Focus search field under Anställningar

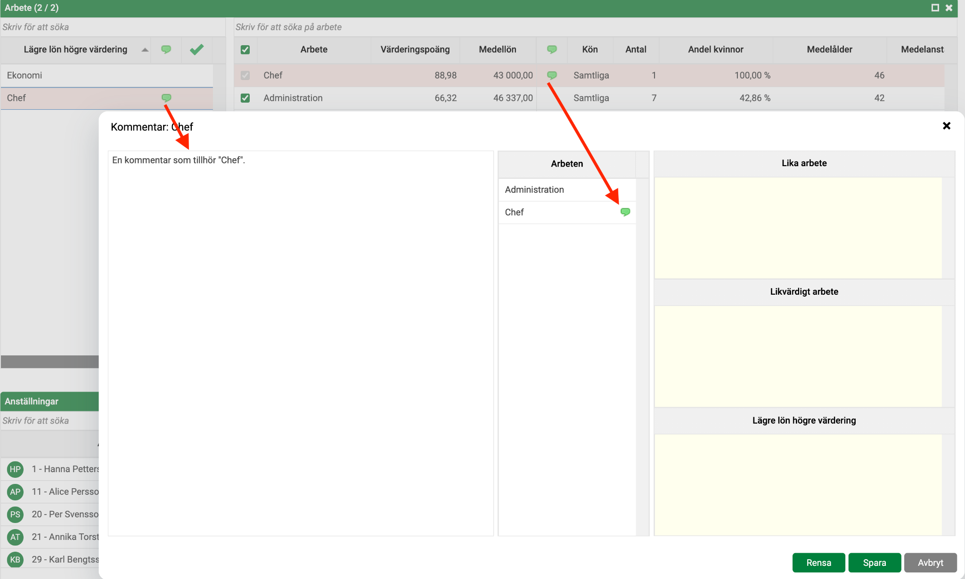coord(50,420)
